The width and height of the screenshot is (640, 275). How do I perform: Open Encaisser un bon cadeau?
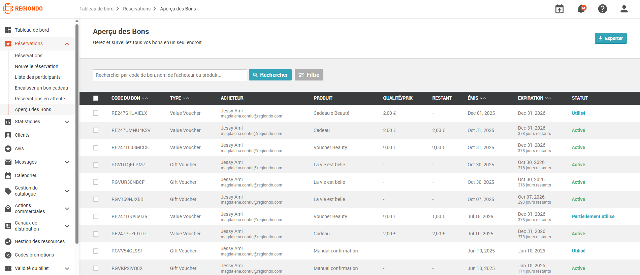coord(41,88)
